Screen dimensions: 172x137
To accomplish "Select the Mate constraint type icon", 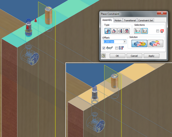I will pyautogui.click(x=108, y=31).
